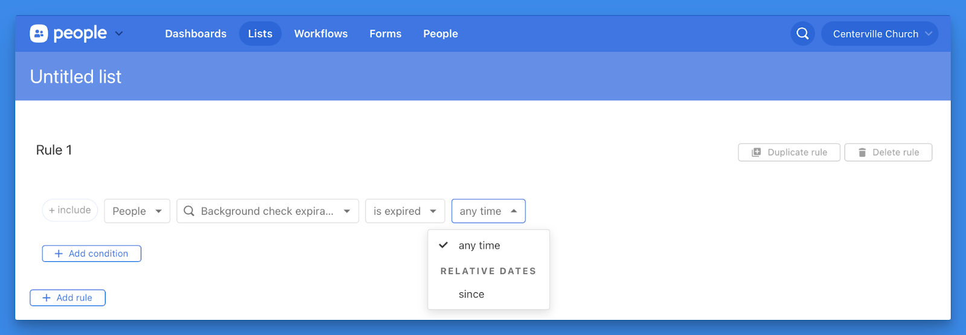The width and height of the screenshot is (966, 335).
Task: Go to the Workflows tab
Action: click(321, 34)
